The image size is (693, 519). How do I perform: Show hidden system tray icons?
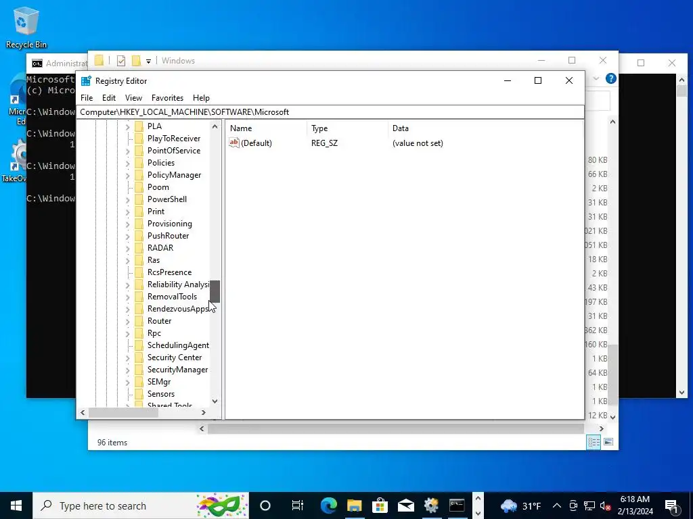pos(557,505)
